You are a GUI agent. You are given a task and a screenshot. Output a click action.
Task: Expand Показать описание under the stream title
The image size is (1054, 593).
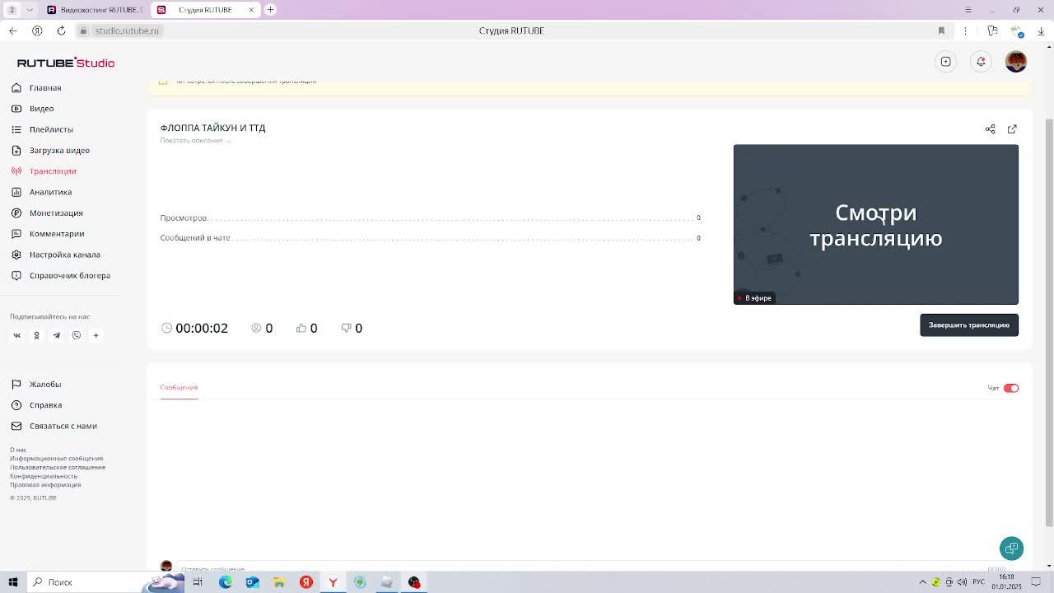pos(195,141)
